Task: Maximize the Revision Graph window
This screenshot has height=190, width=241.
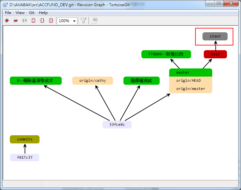Action: tap(219, 4)
